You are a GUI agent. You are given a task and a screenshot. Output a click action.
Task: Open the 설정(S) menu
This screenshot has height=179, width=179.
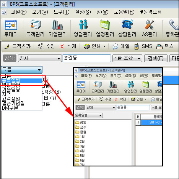click(83, 12)
